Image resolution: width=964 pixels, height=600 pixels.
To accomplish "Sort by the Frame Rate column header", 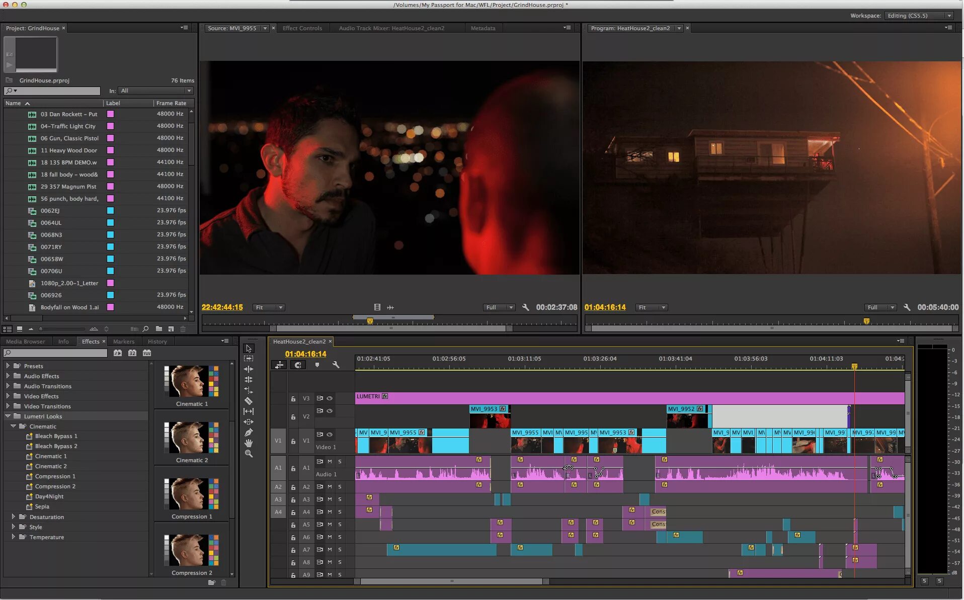I will [171, 103].
